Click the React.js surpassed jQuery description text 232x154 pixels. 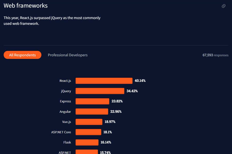[52, 21]
